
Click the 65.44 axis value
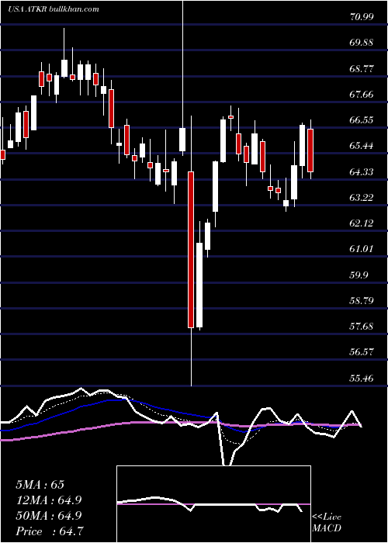(x=362, y=146)
